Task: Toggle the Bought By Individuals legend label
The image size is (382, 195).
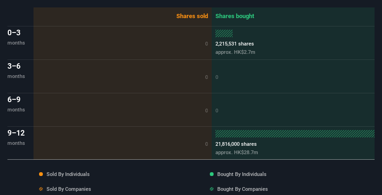Action: click(x=241, y=174)
